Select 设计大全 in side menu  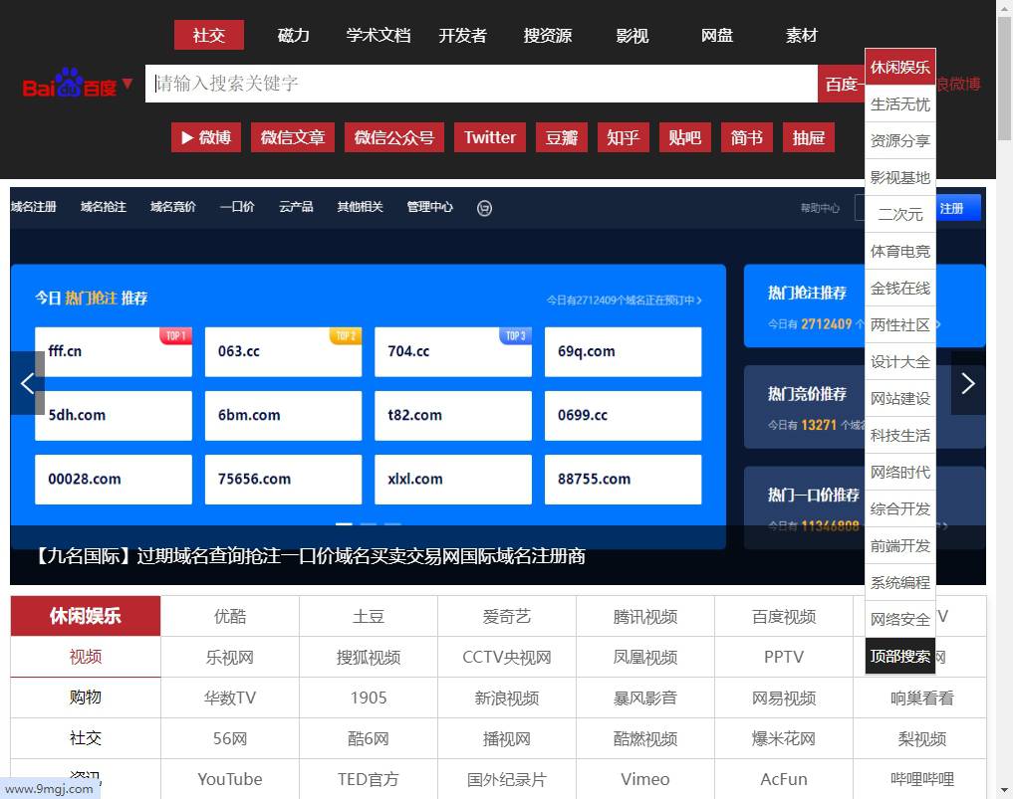899,361
